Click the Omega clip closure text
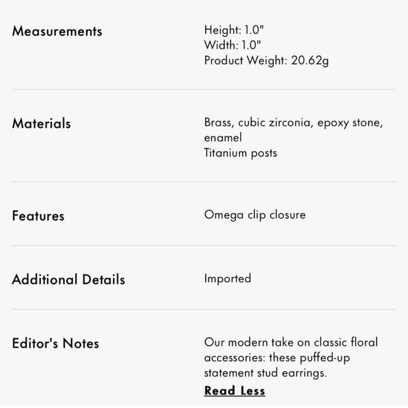 point(255,215)
